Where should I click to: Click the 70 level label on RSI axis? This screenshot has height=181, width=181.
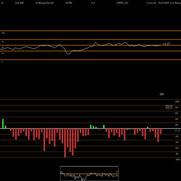click(3, 42)
